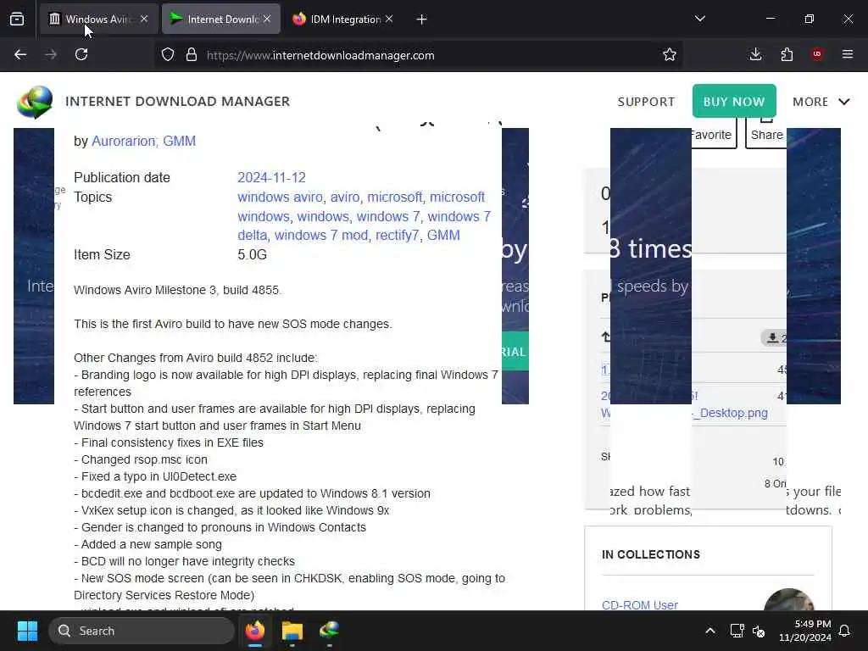Click the collection thumbnail image
The image size is (868, 651).
(x=789, y=599)
